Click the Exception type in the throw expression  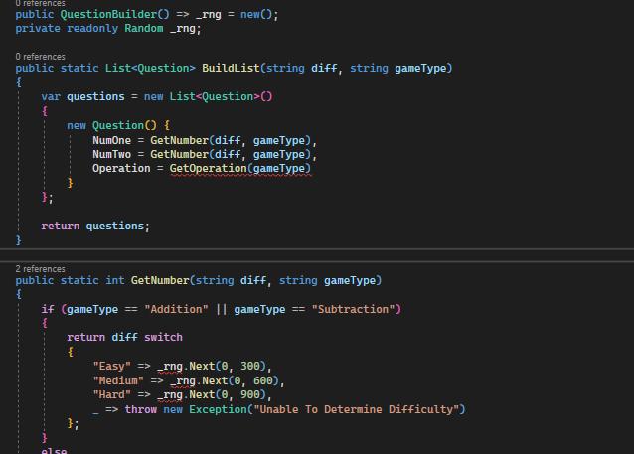click(x=218, y=409)
